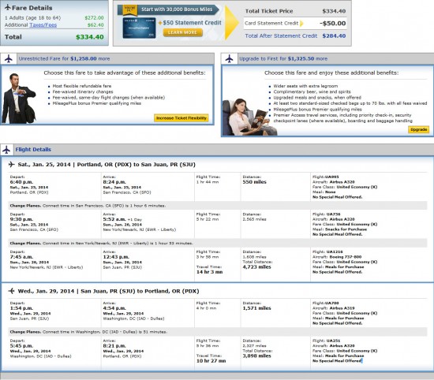
Task: Click the $284.40 total after credit amount
Action: tap(334, 36)
